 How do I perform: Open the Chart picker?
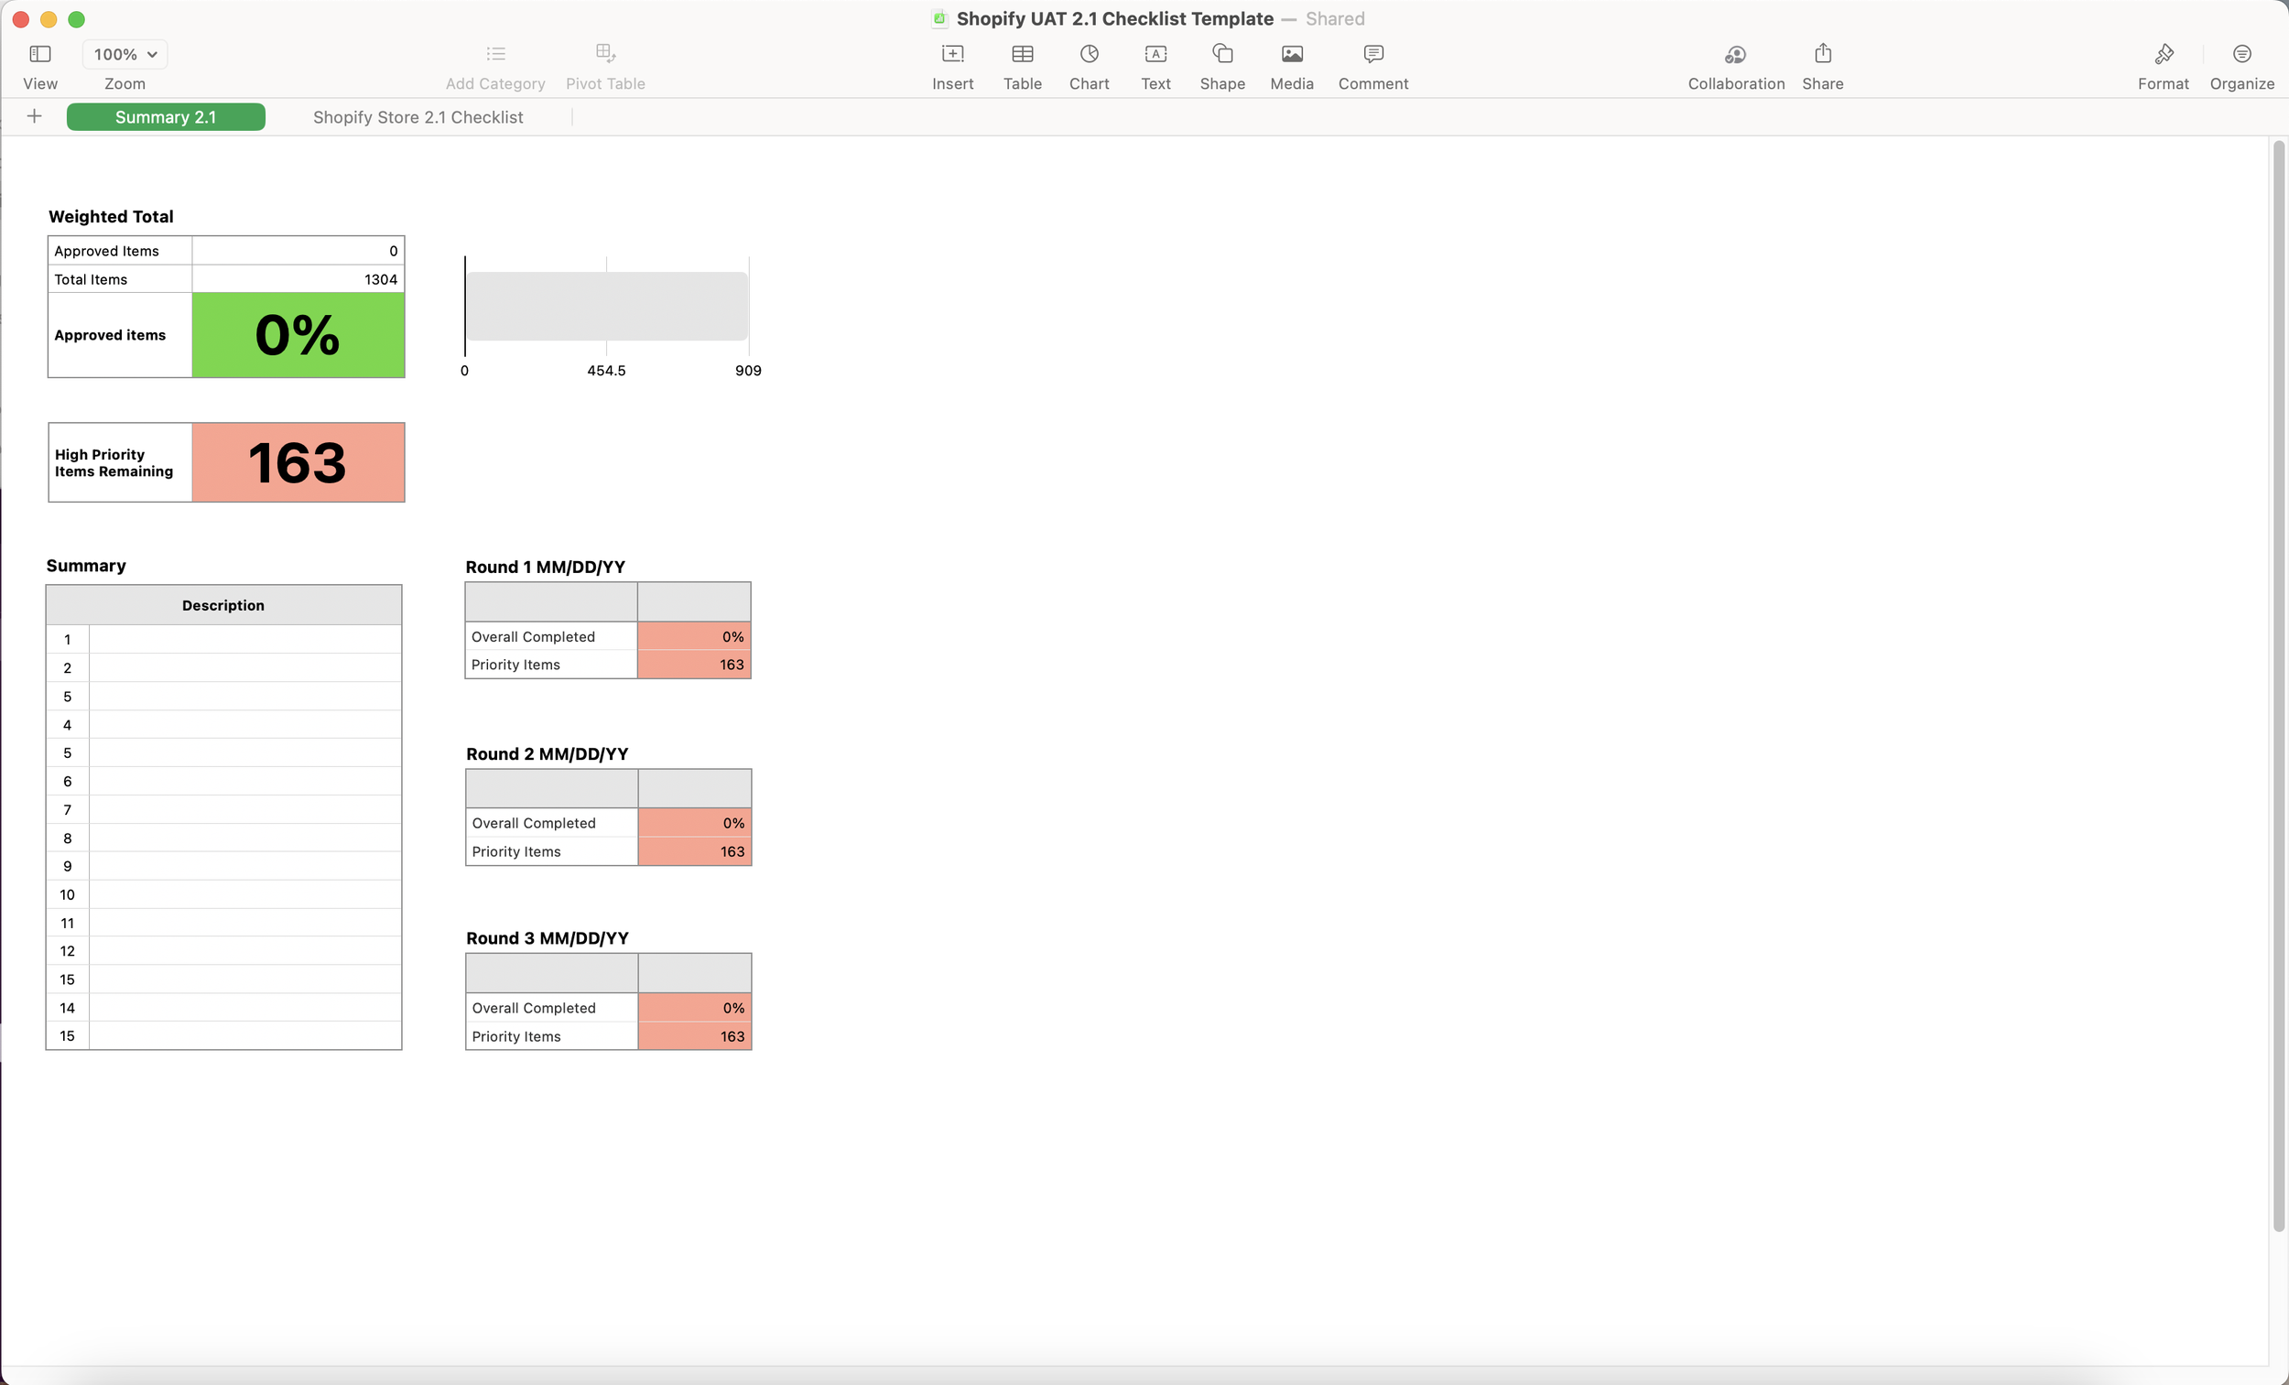(x=1089, y=54)
